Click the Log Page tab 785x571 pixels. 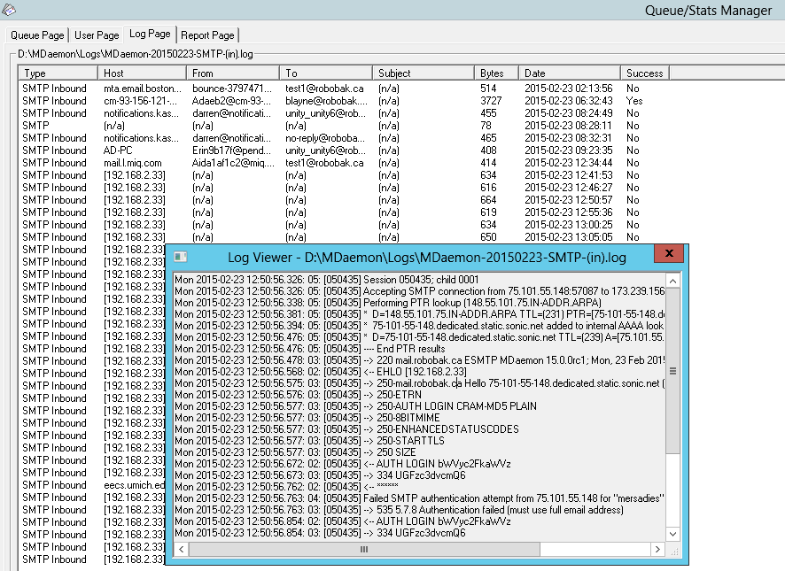pos(149,33)
